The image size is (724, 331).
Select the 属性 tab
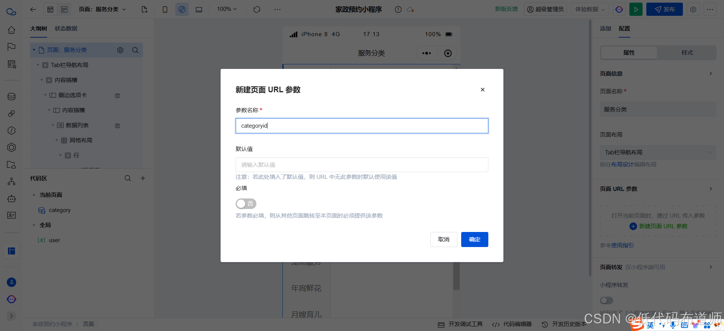629,53
